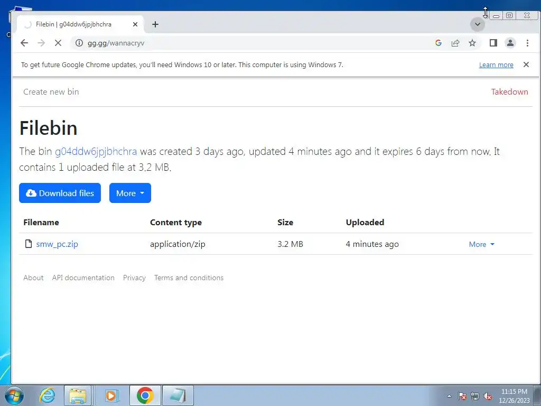This screenshot has width=541, height=406.
Task: Click the Filebin heading
Action: 48,128
